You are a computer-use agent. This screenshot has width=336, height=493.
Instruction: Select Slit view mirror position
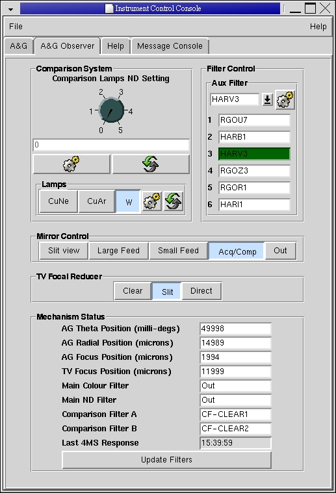click(x=64, y=251)
